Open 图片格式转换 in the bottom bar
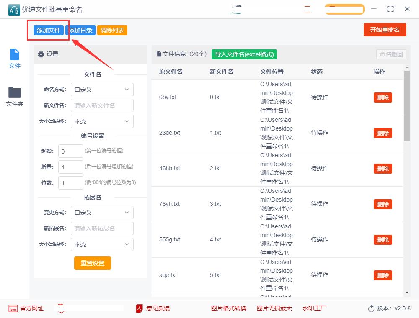 point(229,308)
